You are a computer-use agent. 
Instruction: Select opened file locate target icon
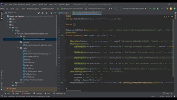[38, 13]
